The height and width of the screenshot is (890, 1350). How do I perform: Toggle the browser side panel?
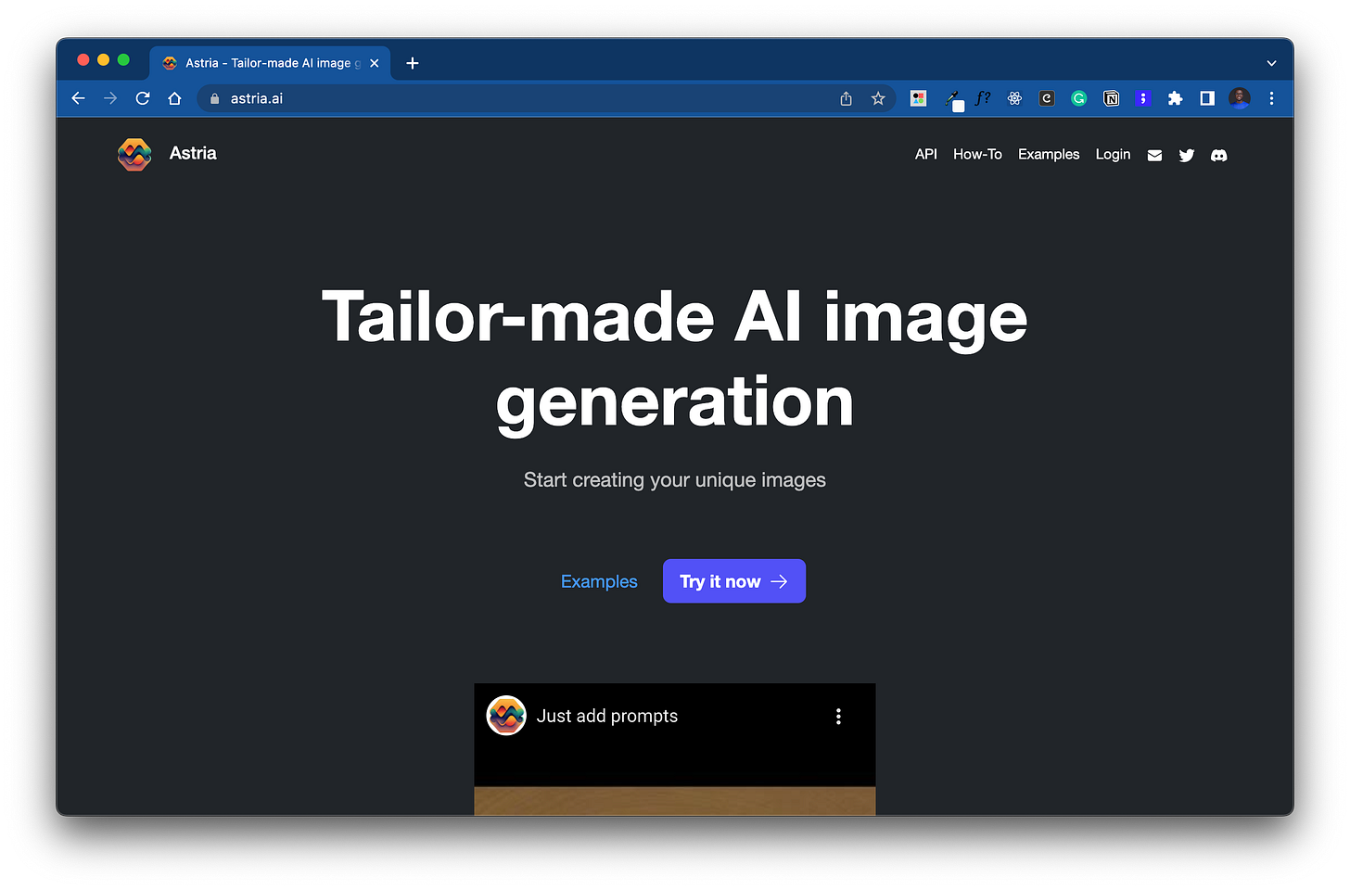click(x=1207, y=98)
